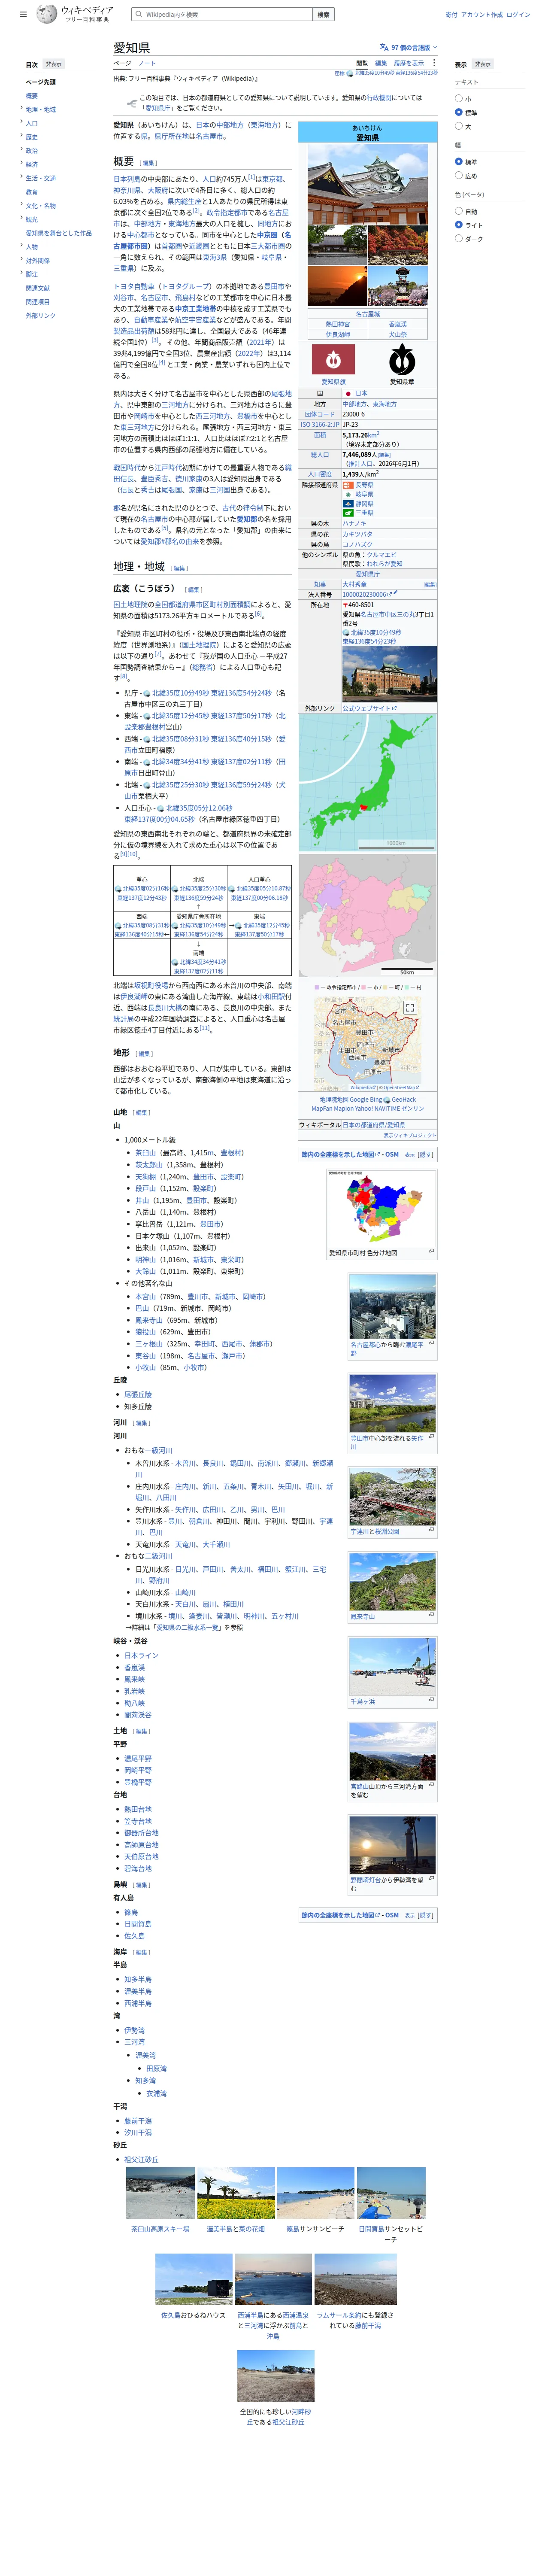The image size is (551, 2576).
Task: Select 標準 under the 幅 setting
Action: tap(459, 162)
